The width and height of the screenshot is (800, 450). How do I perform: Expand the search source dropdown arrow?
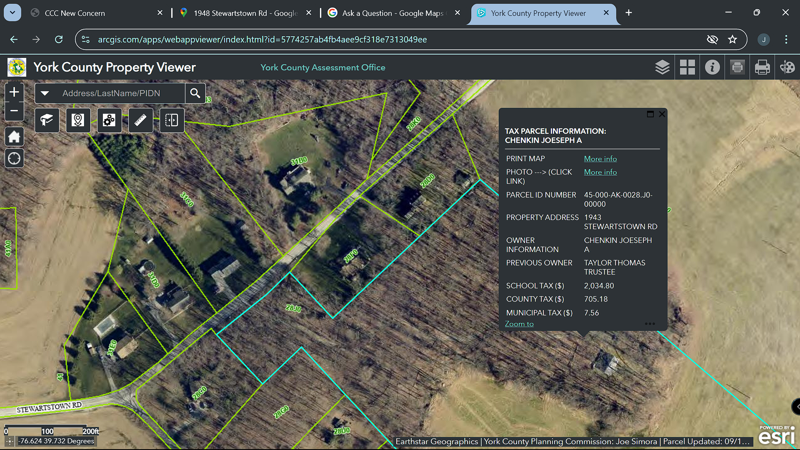click(x=45, y=93)
